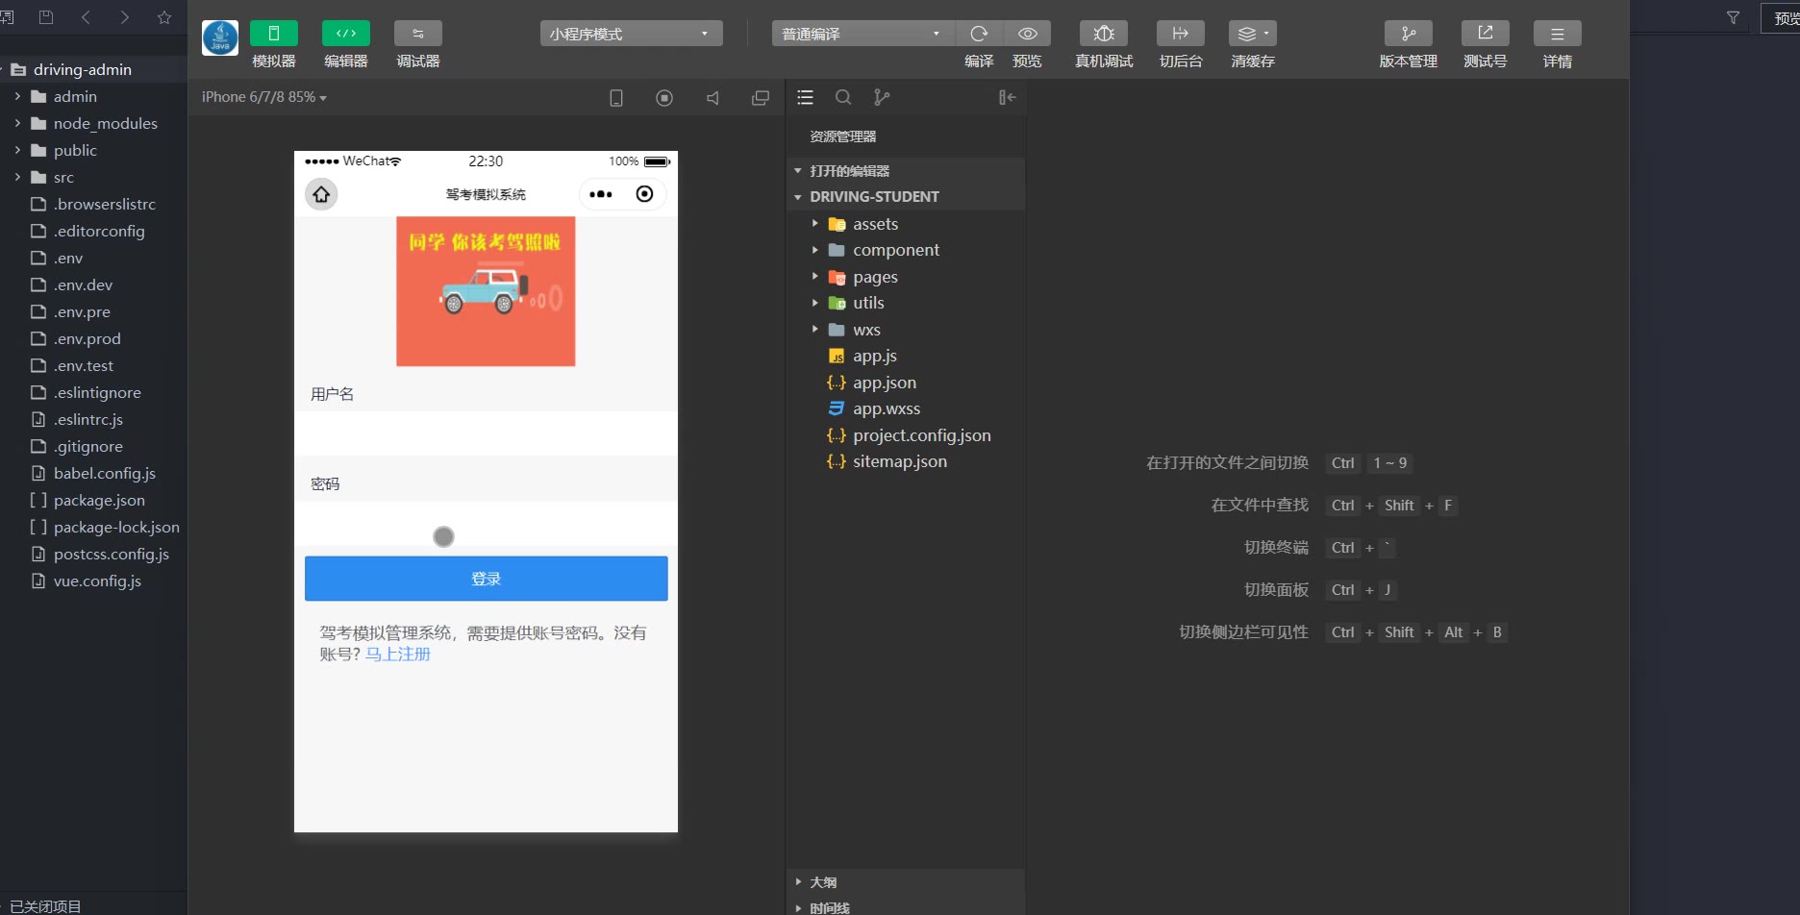Click the filter funnel icon
This screenshot has height=915, width=1800.
[x=1733, y=17]
